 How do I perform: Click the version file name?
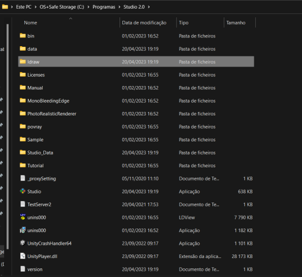pos(35,269)
